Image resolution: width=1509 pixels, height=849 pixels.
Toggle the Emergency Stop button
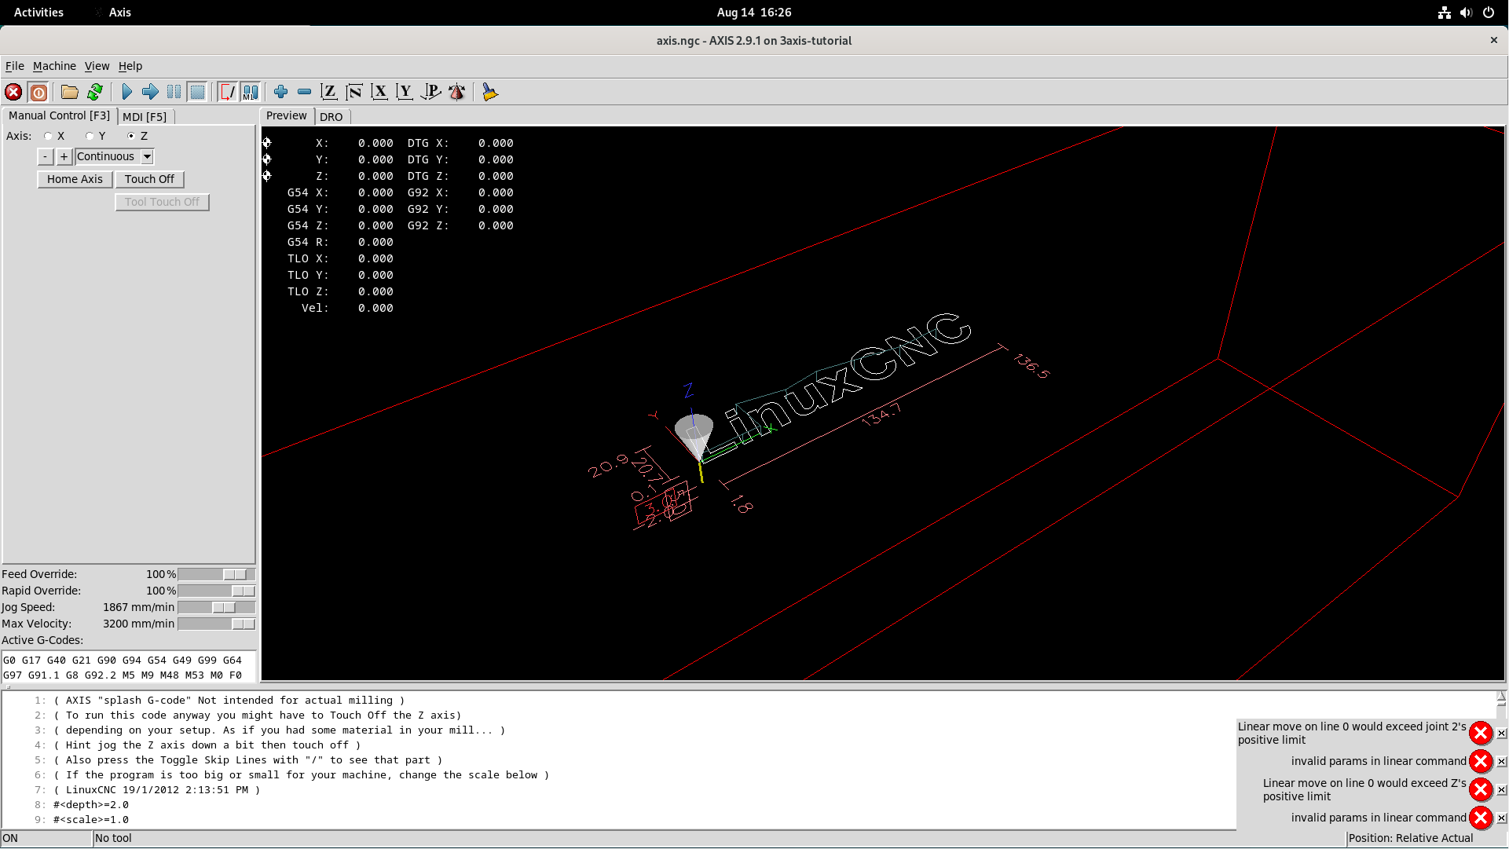[13, 93]
